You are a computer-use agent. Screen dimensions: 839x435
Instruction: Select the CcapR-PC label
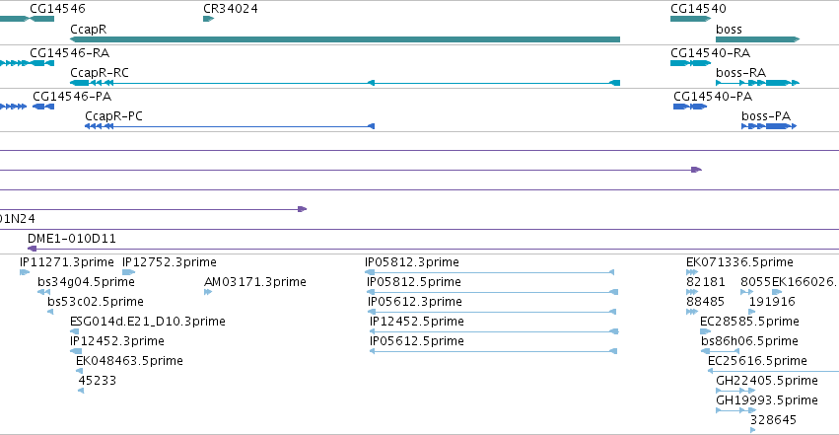(x=114, y=116)
